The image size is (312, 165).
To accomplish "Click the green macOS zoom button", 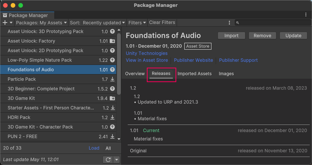I will [x=21, y=5].
